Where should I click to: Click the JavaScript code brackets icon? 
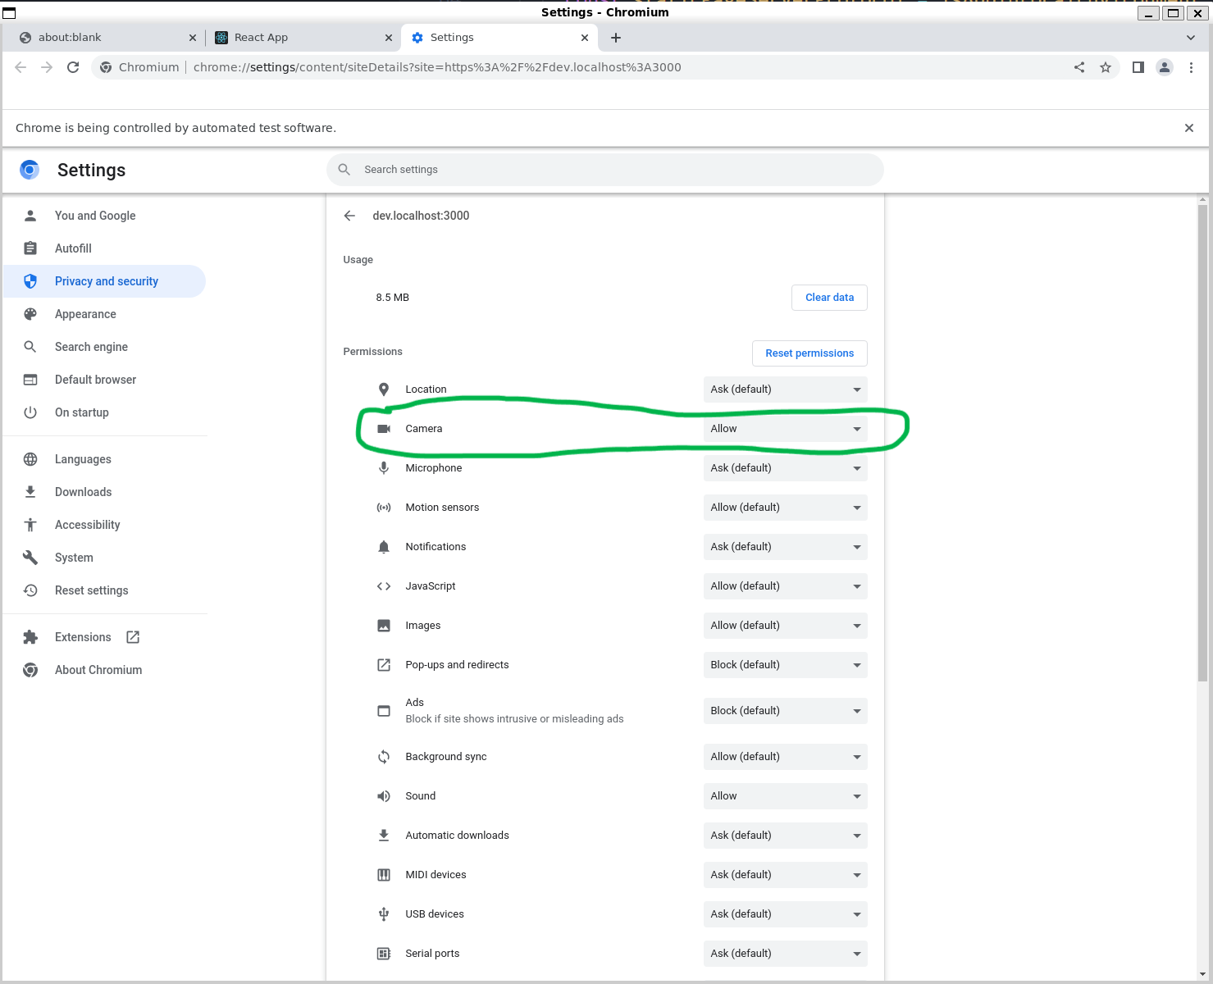pyautogui.click(x=384, y=586)
